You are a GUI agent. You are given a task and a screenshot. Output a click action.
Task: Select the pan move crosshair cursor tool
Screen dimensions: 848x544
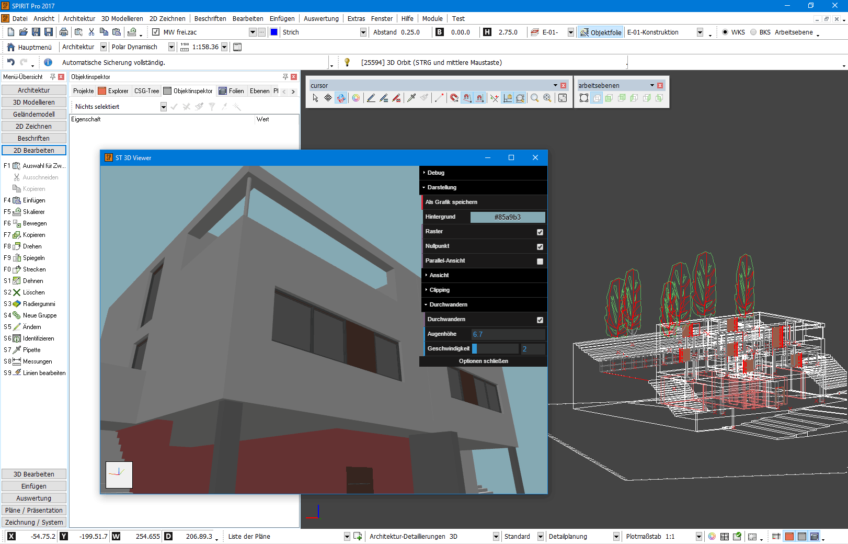(x=328, y=98)
